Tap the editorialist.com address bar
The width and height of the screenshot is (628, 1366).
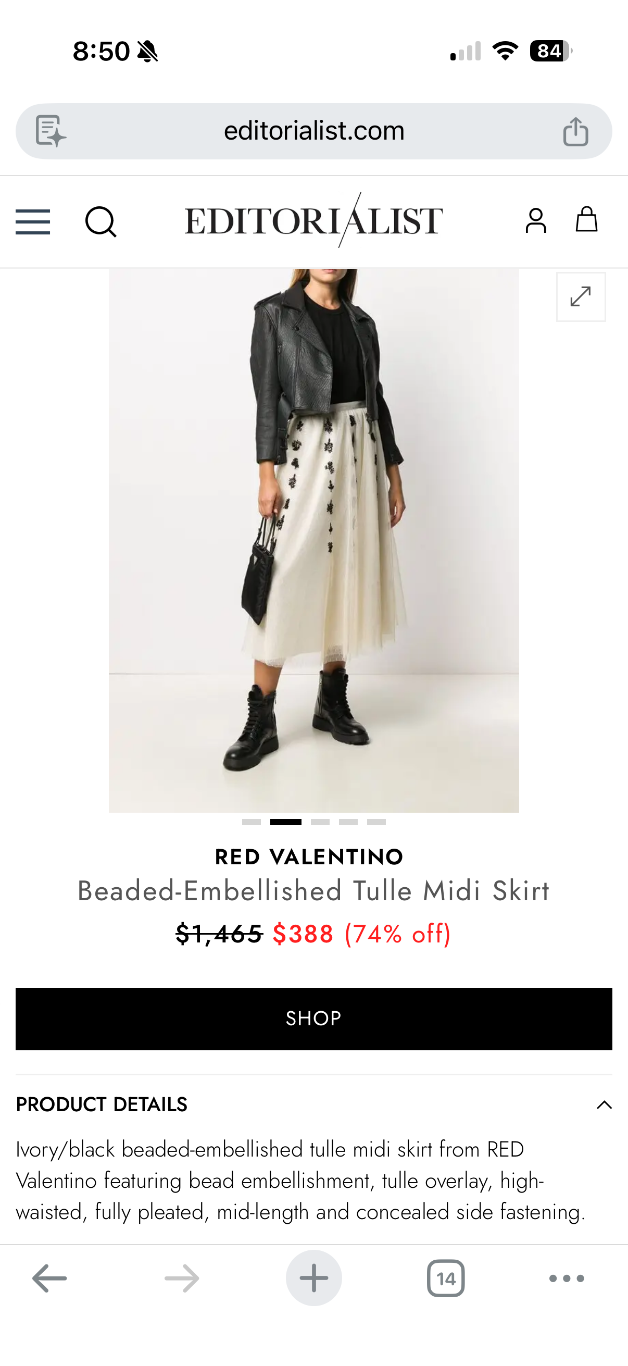313,131
